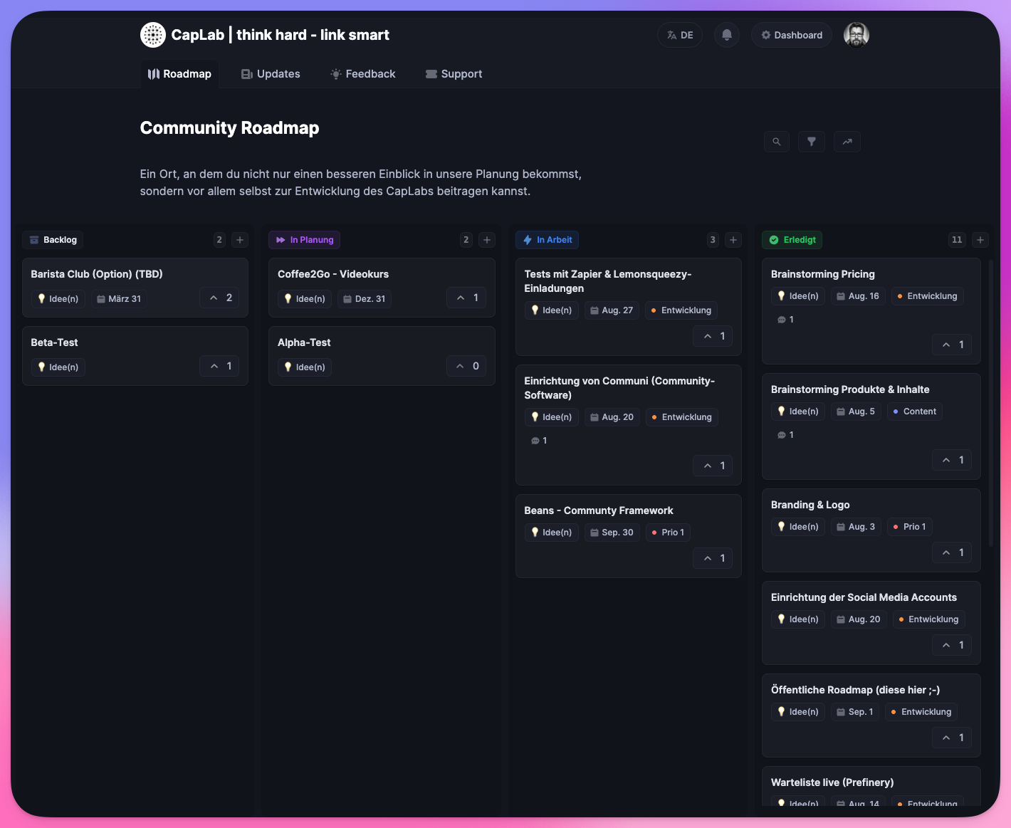Add a card to In Arbeit column
1011x828 pixels.
(x=733, y=240)
